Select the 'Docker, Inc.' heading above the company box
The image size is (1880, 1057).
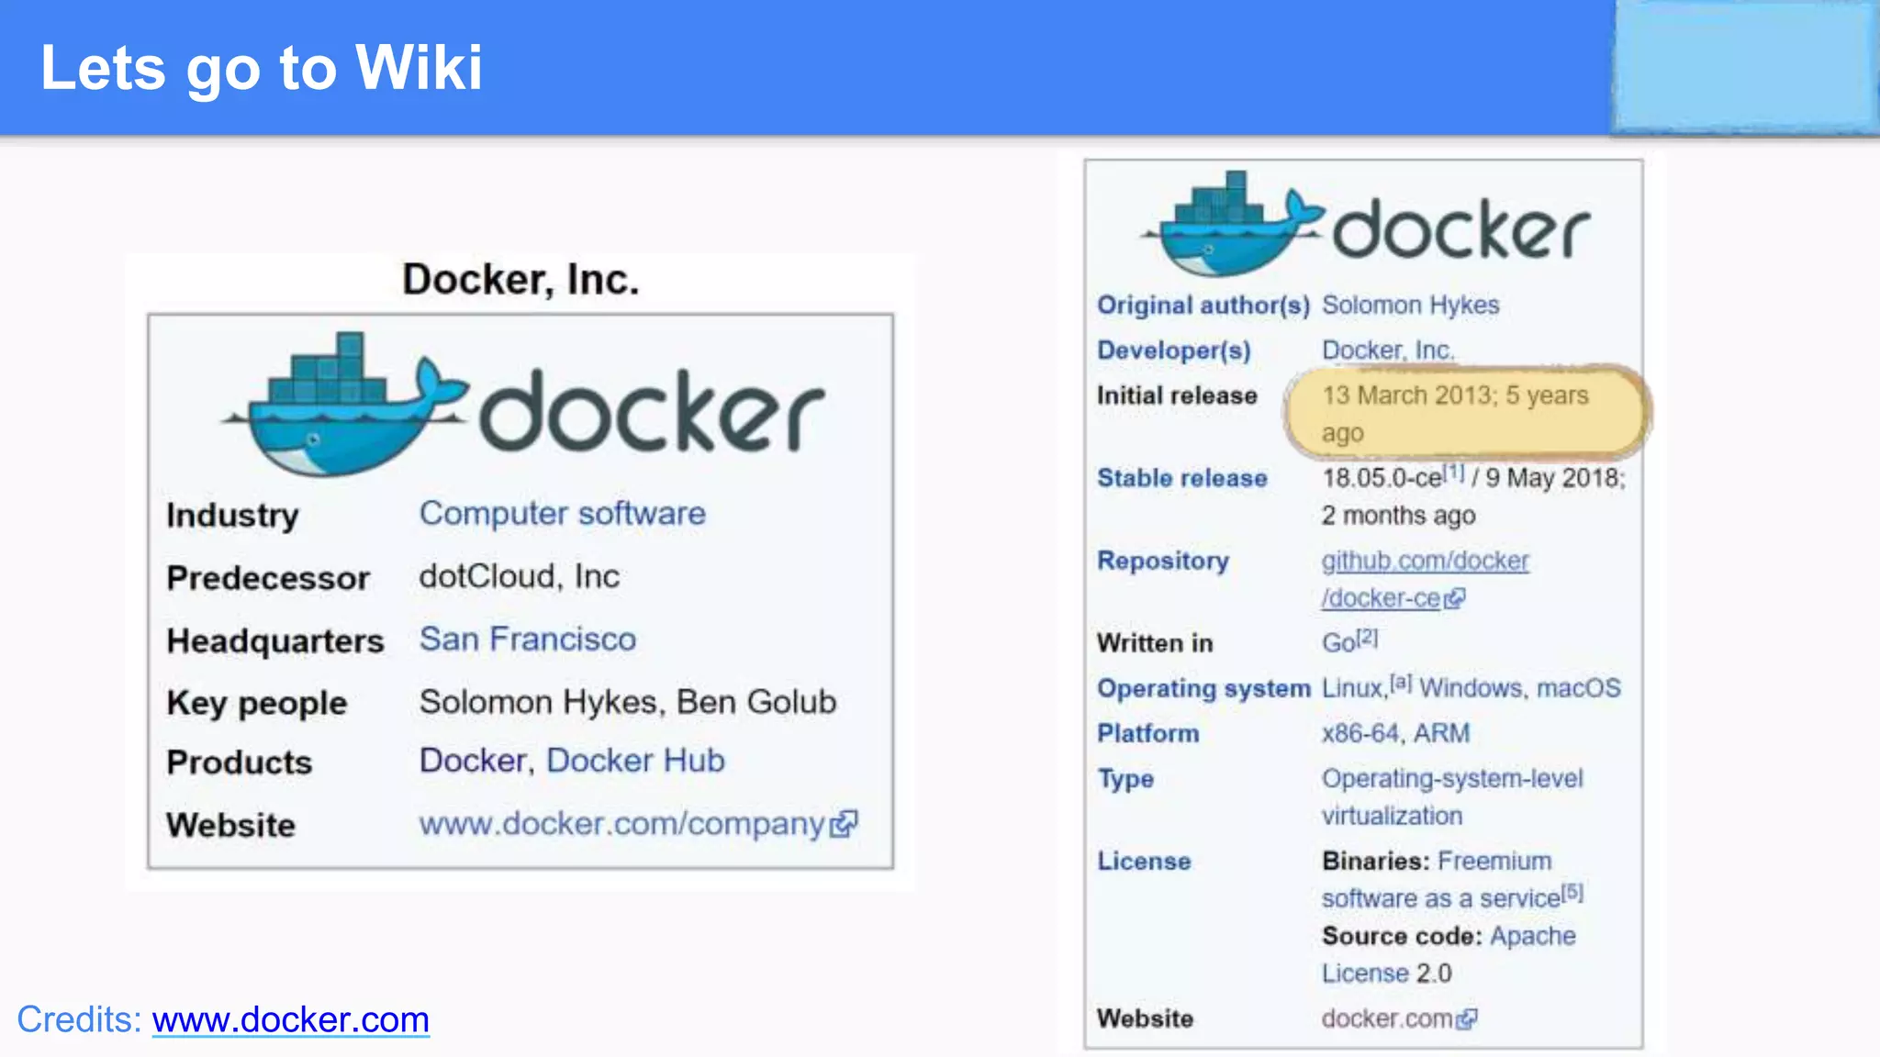click(x=520, y=279)
